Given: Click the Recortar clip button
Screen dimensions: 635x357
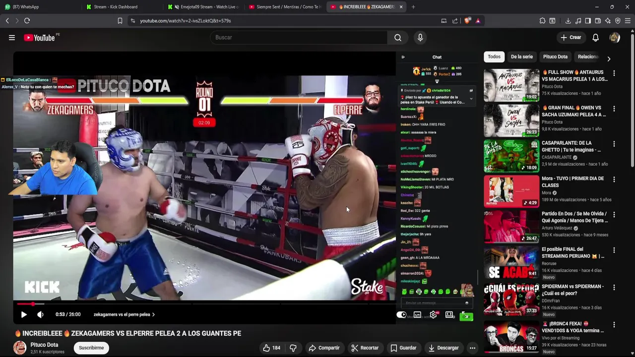Looking at the screenshot, I should [365, 348].
